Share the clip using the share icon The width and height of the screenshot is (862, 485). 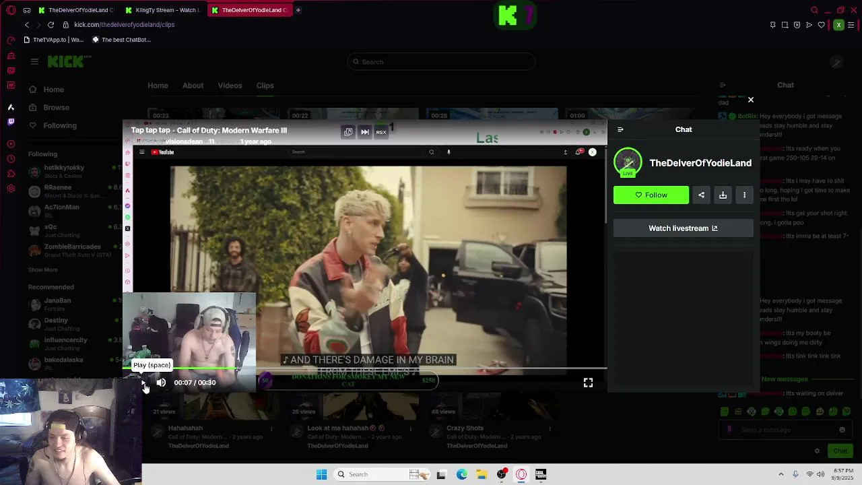(x=701, y=195)
